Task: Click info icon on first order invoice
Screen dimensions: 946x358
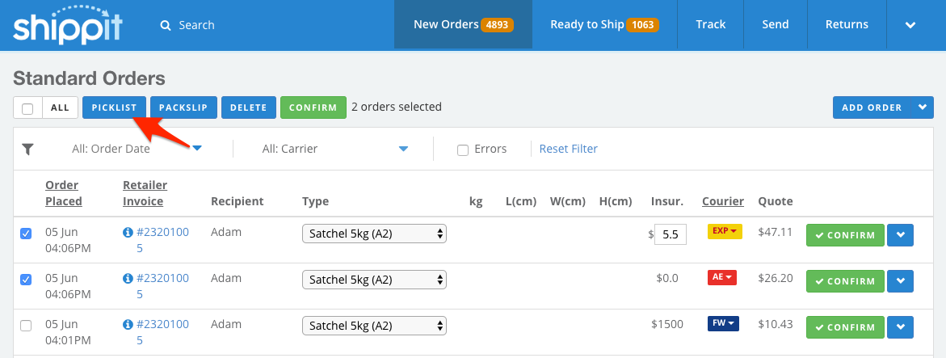Action: [x=128, y=233]
